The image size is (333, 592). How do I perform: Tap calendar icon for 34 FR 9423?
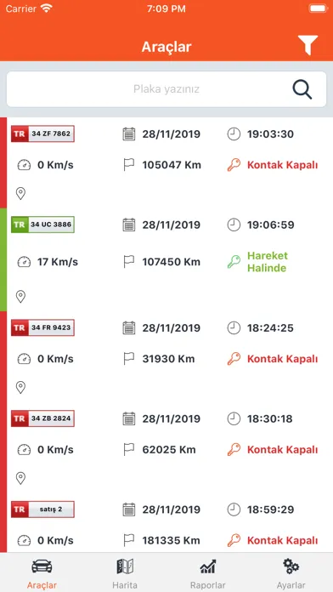(129, 327)
